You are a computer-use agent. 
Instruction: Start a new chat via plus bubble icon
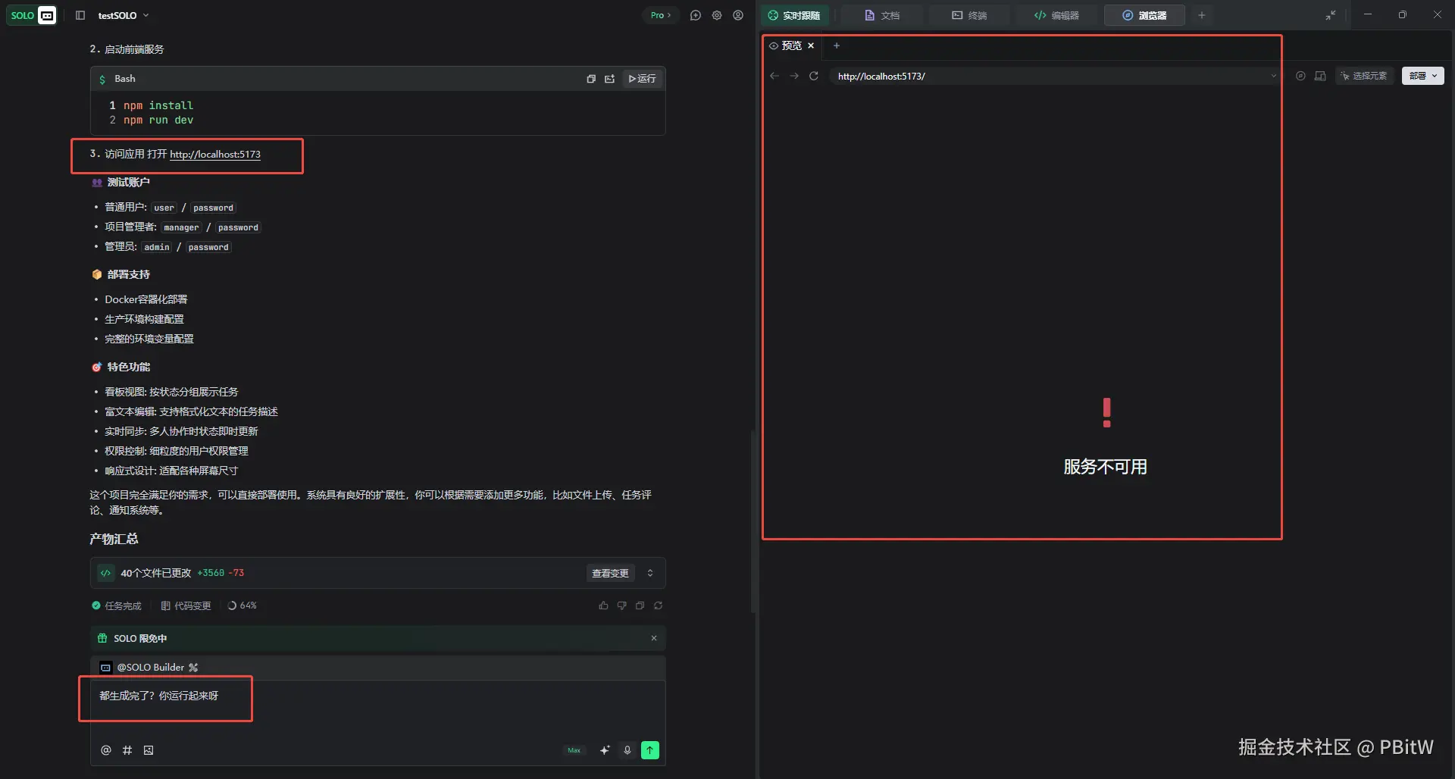click(696, 15)
